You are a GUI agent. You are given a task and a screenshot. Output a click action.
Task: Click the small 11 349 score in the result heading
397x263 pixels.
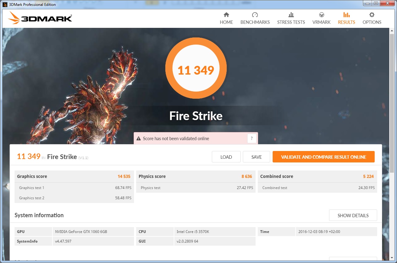pyautogui.click(x=29, y=156)
